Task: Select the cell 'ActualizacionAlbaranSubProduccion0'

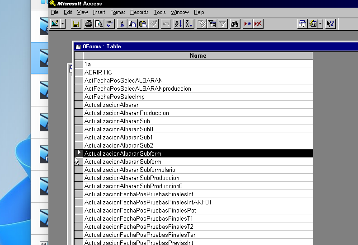Action: coord(198,186)
